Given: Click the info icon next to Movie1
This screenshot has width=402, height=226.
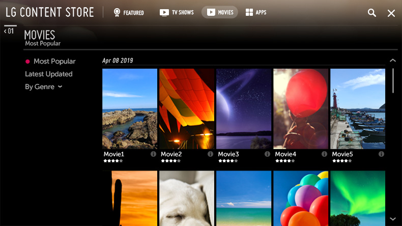Looking at the screenshot, I should [153, 154].
